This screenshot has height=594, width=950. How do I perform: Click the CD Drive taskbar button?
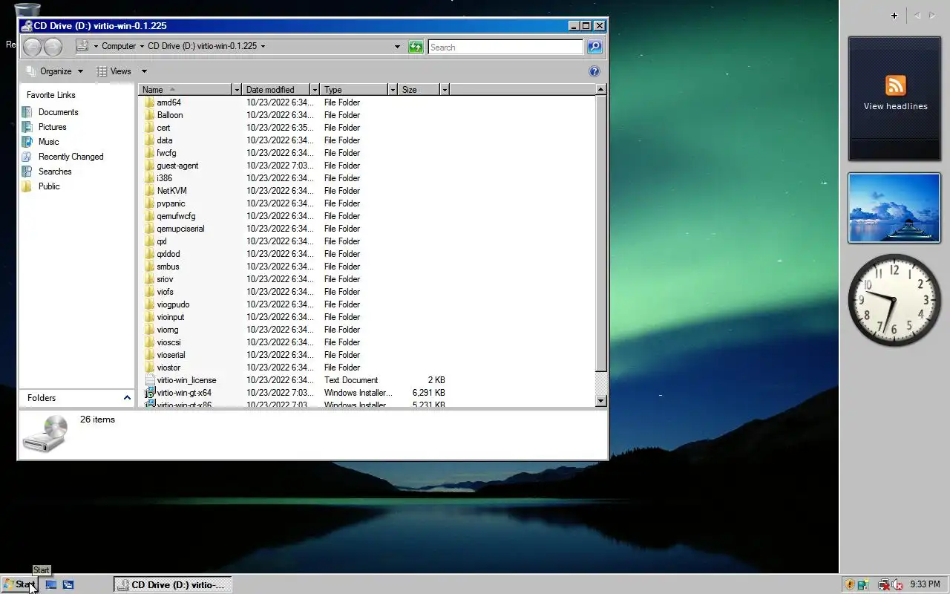tap(173, 584)
